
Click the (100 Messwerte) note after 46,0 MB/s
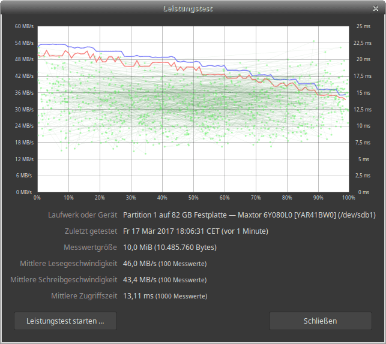pyautogui.click(x=182, y=264)
